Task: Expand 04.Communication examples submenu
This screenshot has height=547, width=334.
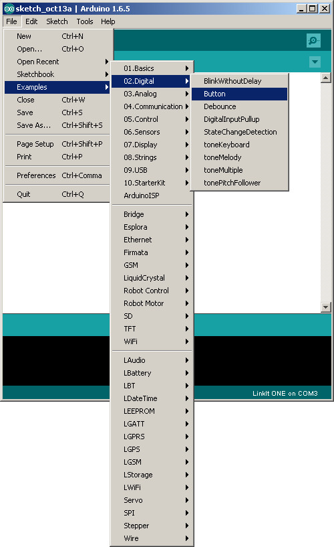Action: pyautogui.click(x=152, y=106)
